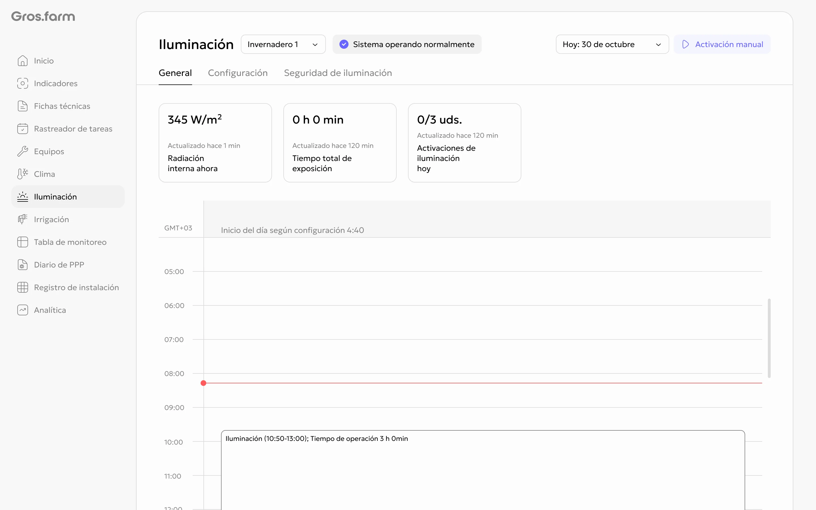Open Tabla de monitoreo
This screenshot has height=510, width=816.
tap(68, 242)
